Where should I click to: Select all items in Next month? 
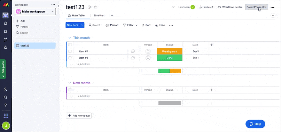70,90
